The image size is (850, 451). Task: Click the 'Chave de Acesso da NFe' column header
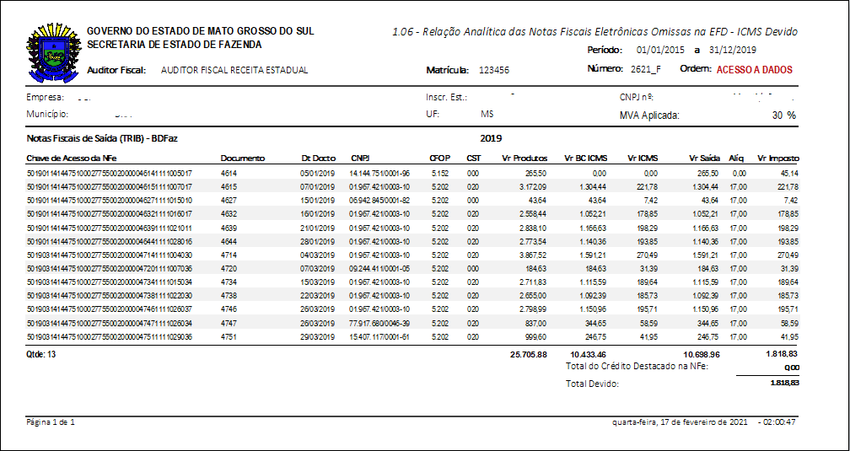72,158
